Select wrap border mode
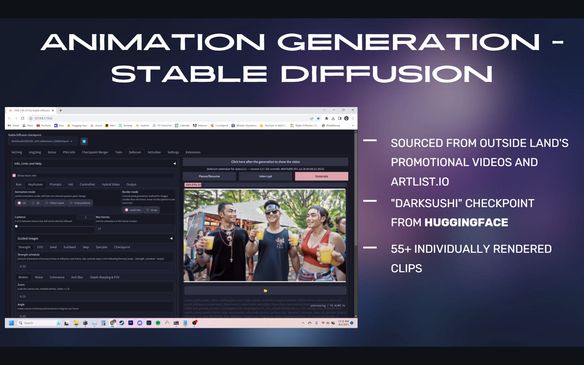 tap(151, 210)
